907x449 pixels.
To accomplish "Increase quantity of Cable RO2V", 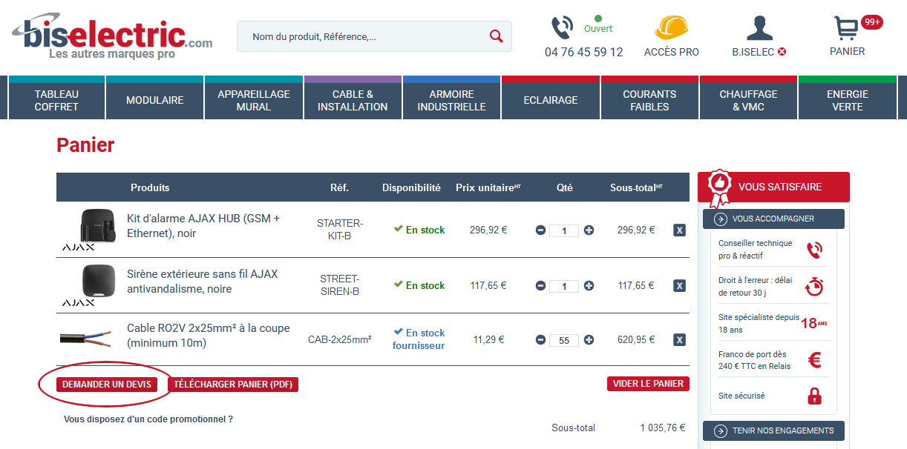I will 589,340.
